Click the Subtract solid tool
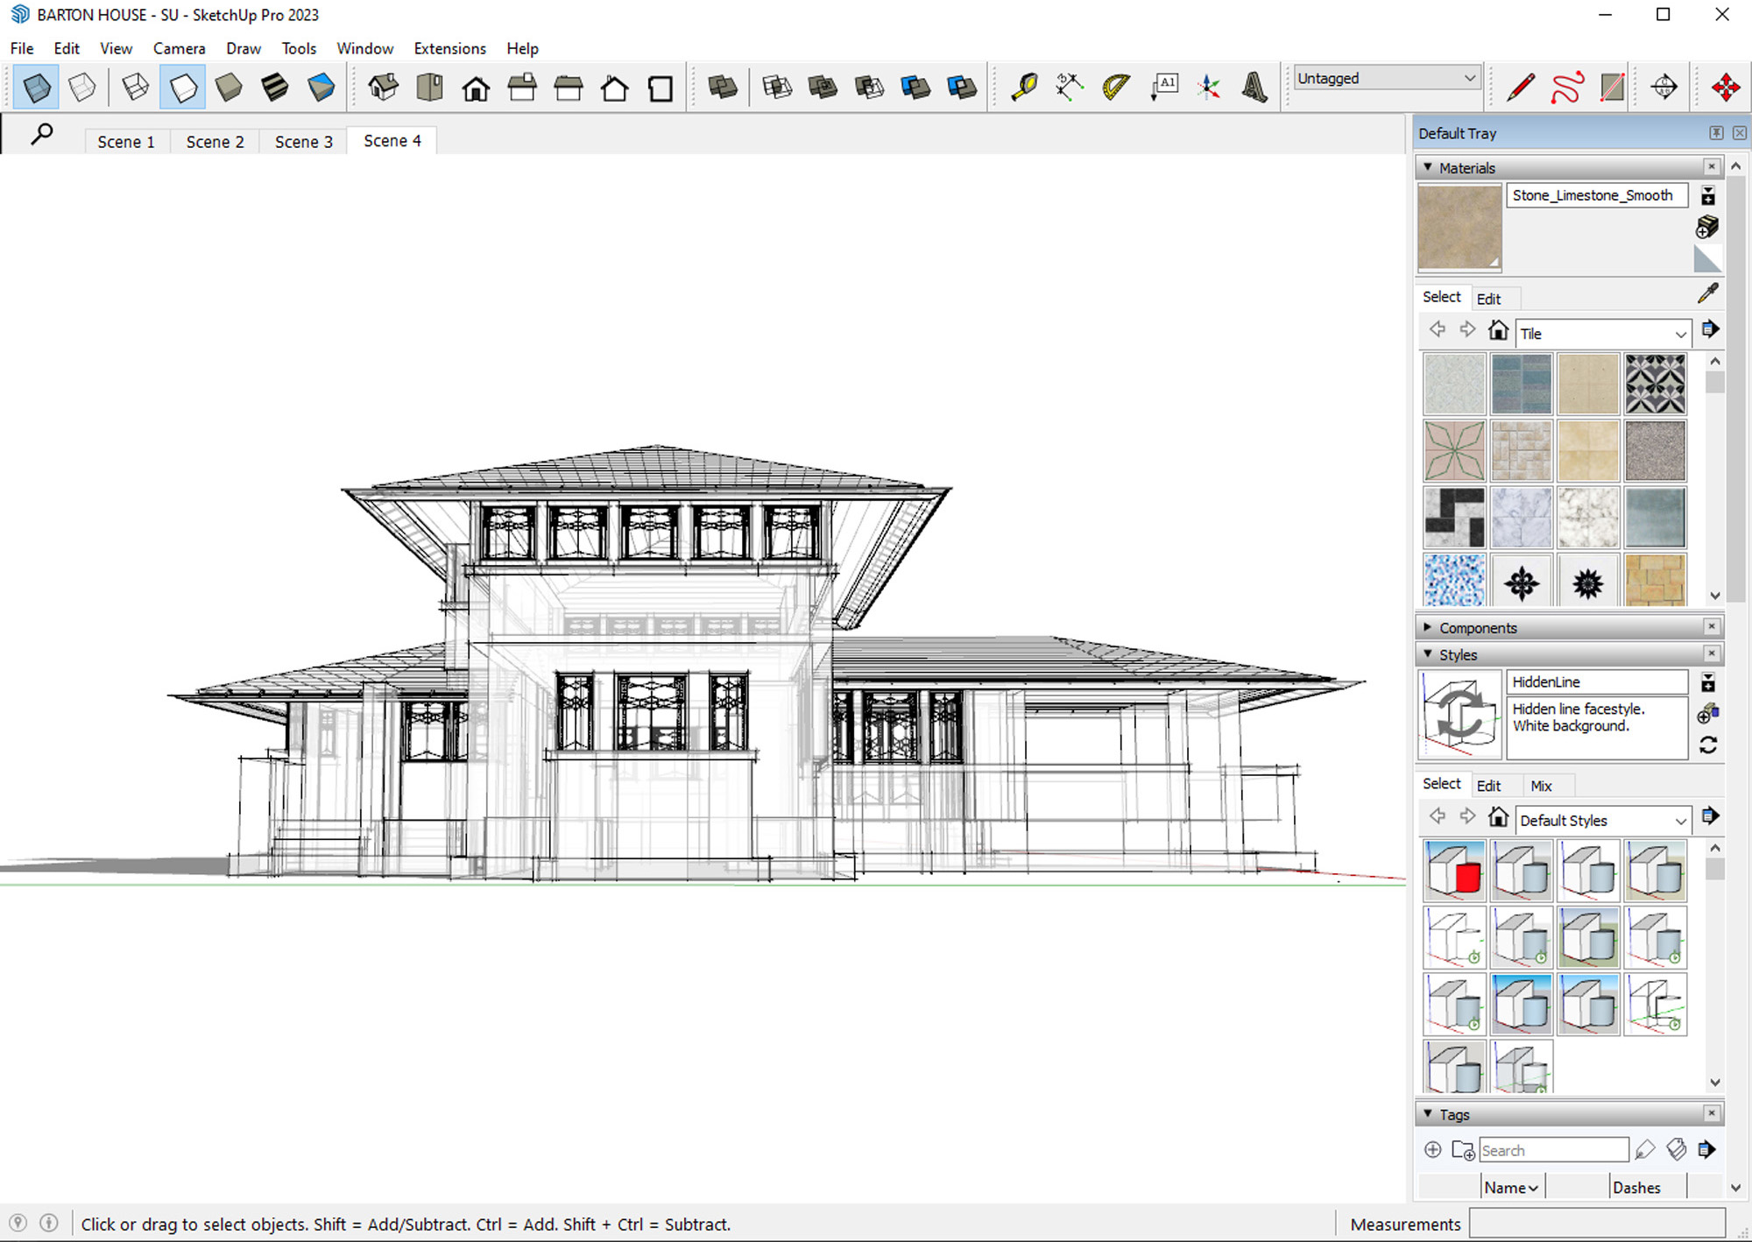 [x=869, y=87]
